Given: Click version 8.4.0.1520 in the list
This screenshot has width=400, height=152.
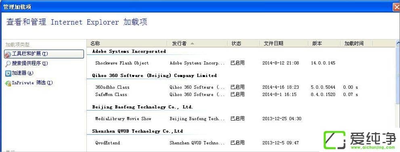Looking at the screenshot, I should click(x=323, y=94).
